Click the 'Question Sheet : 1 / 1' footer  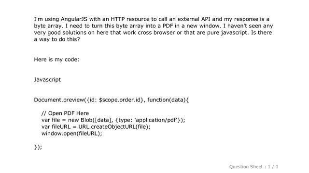(253, 167)
